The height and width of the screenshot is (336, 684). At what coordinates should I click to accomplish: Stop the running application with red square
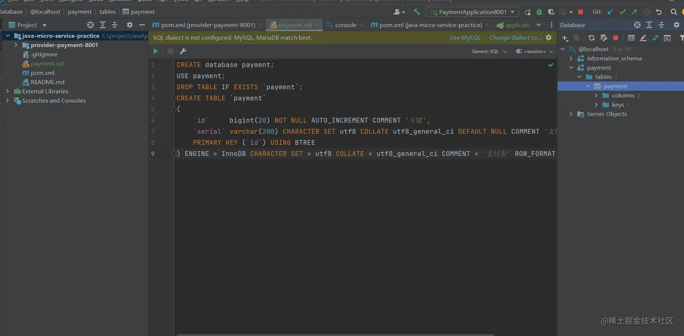coord(580,12)
